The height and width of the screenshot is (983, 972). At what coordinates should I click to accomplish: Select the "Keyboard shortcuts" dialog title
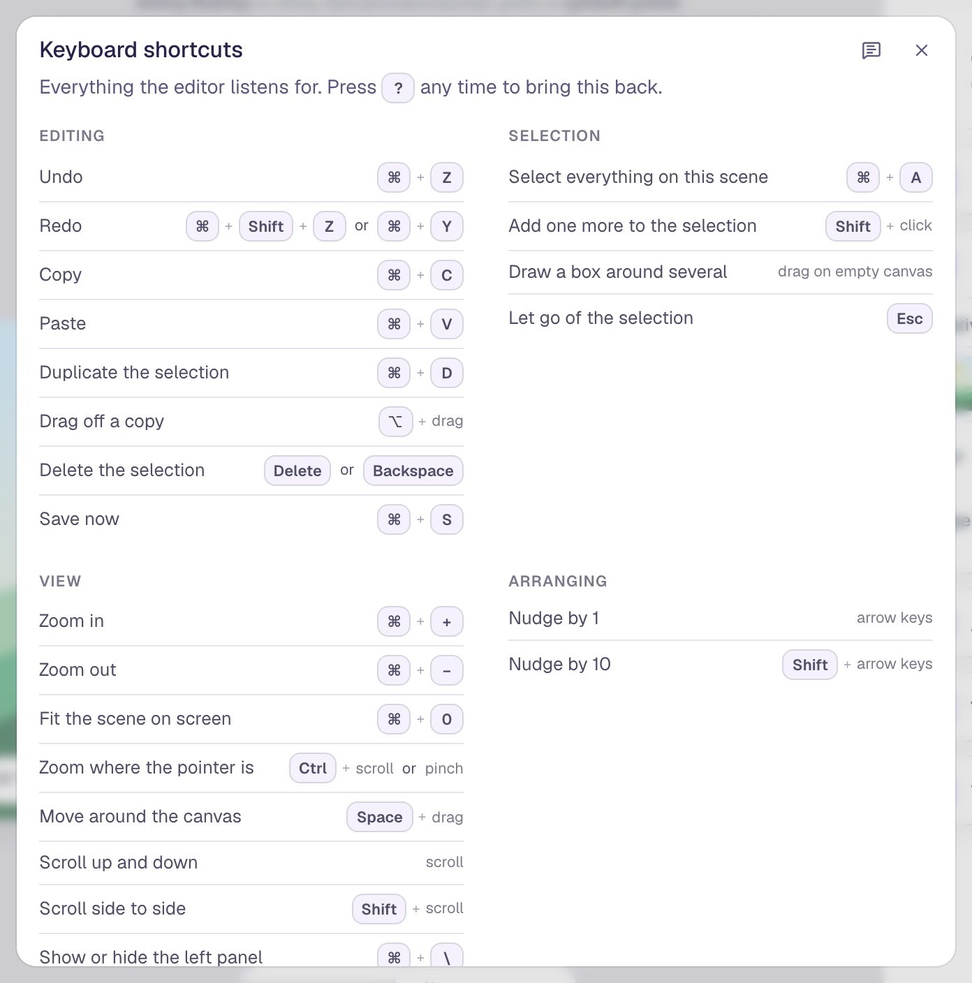click(141, 50)
